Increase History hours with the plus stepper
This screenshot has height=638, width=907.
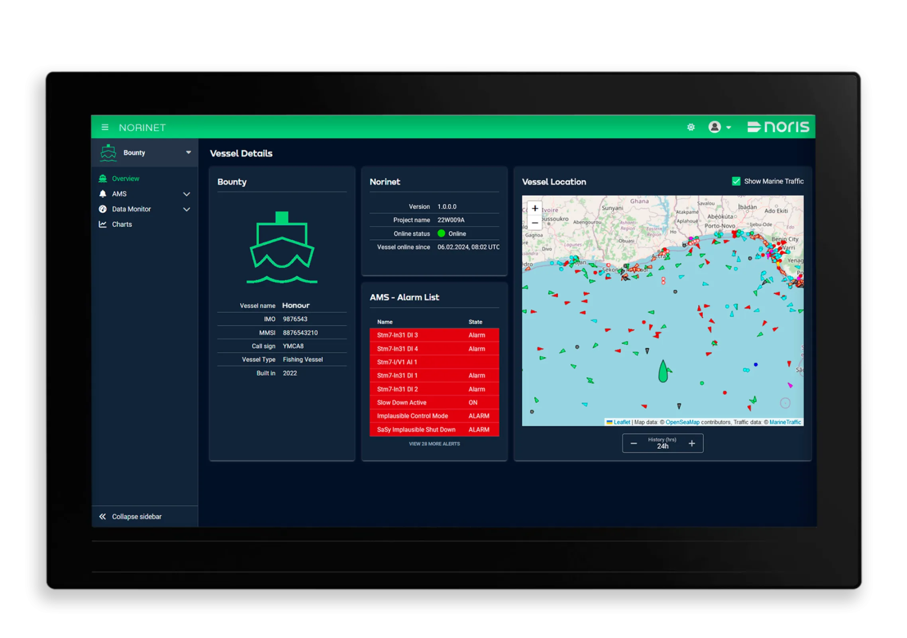tap(692, 443)
